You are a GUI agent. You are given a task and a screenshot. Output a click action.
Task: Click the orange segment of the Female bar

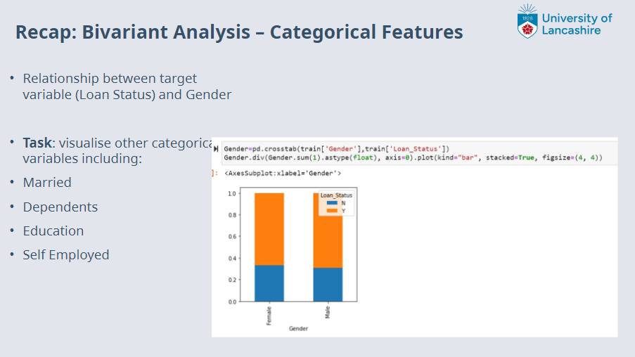269,229
